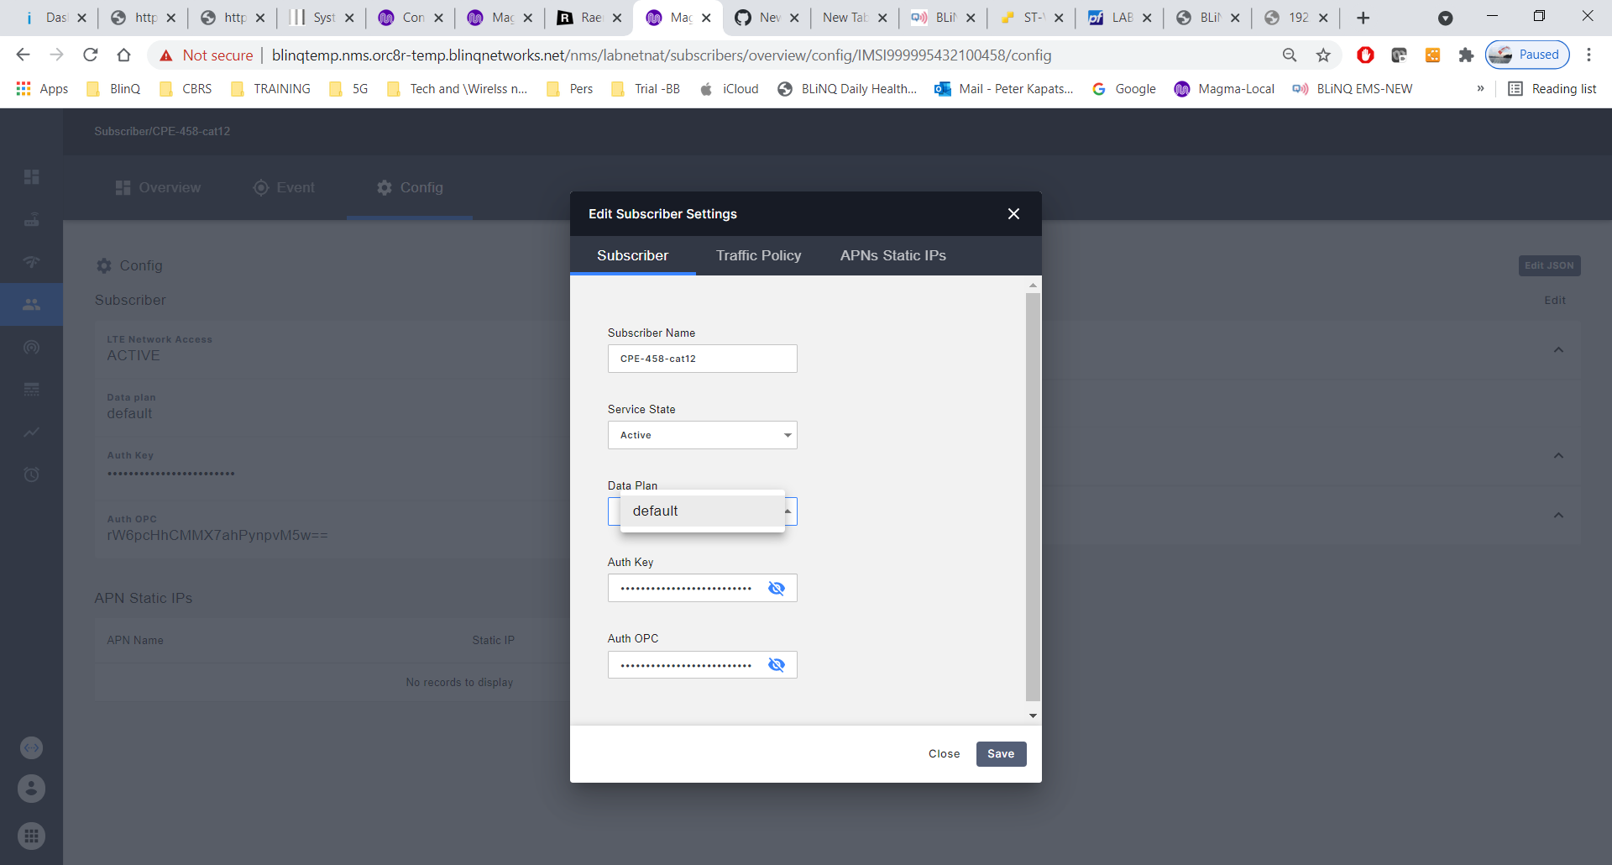Screen dimensions: 1612x865
Task: Select the gateways/equipment icon in the sidebar
Action: point(31,219)
